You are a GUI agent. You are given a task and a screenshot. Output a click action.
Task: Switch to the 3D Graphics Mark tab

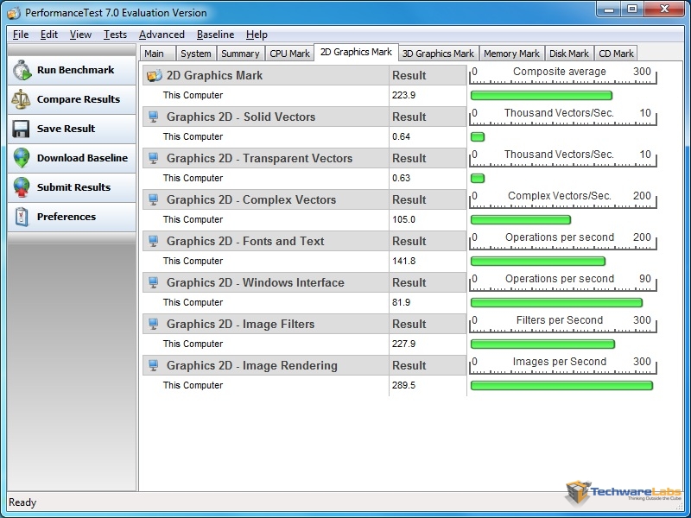pyautogui.click(x=438, y=54)
